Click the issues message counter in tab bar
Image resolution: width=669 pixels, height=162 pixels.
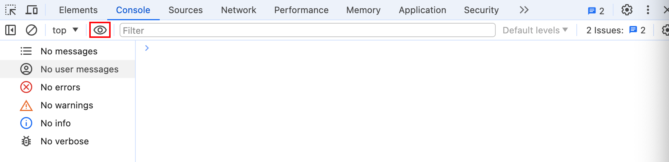596,11
